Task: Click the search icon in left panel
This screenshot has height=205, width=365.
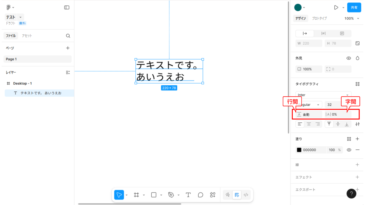Action: click(68, 36)
